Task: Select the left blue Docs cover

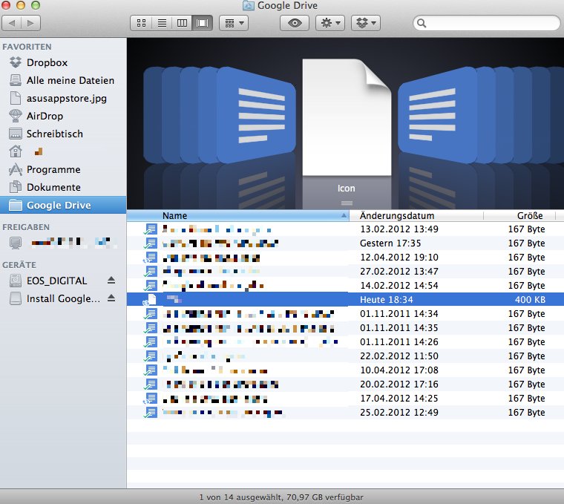Action: pyautogui.click(x=256, y=115)
